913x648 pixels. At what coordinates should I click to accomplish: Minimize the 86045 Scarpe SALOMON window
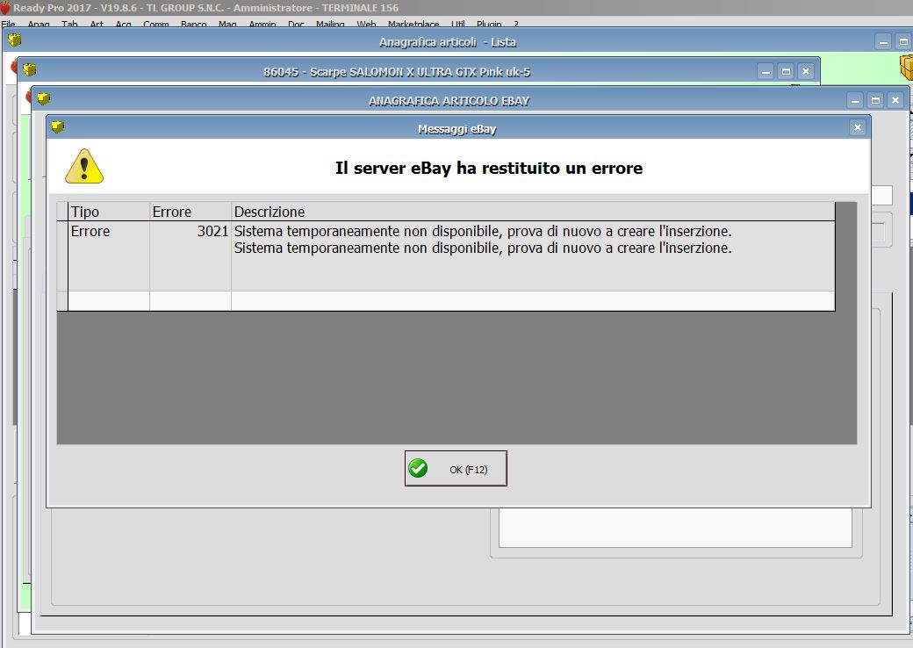[766, 72]
